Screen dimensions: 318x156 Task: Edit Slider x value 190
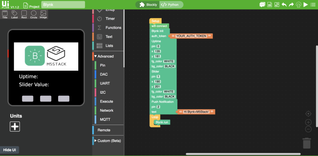coord(157,82)
